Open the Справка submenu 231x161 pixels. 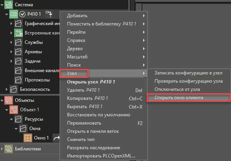(x=104, y=40)
